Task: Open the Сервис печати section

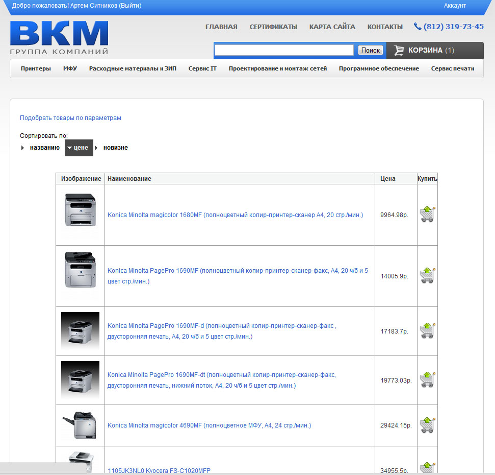Action: coord(453,68)
